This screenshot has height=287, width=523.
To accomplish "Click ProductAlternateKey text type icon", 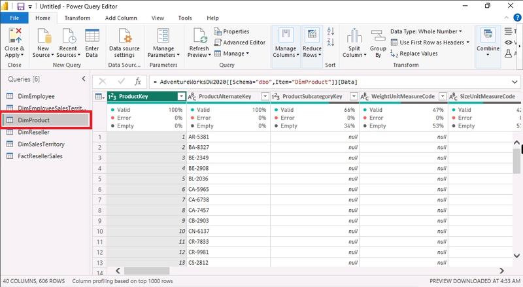I will pyautogui.click(x=192, y=97).
